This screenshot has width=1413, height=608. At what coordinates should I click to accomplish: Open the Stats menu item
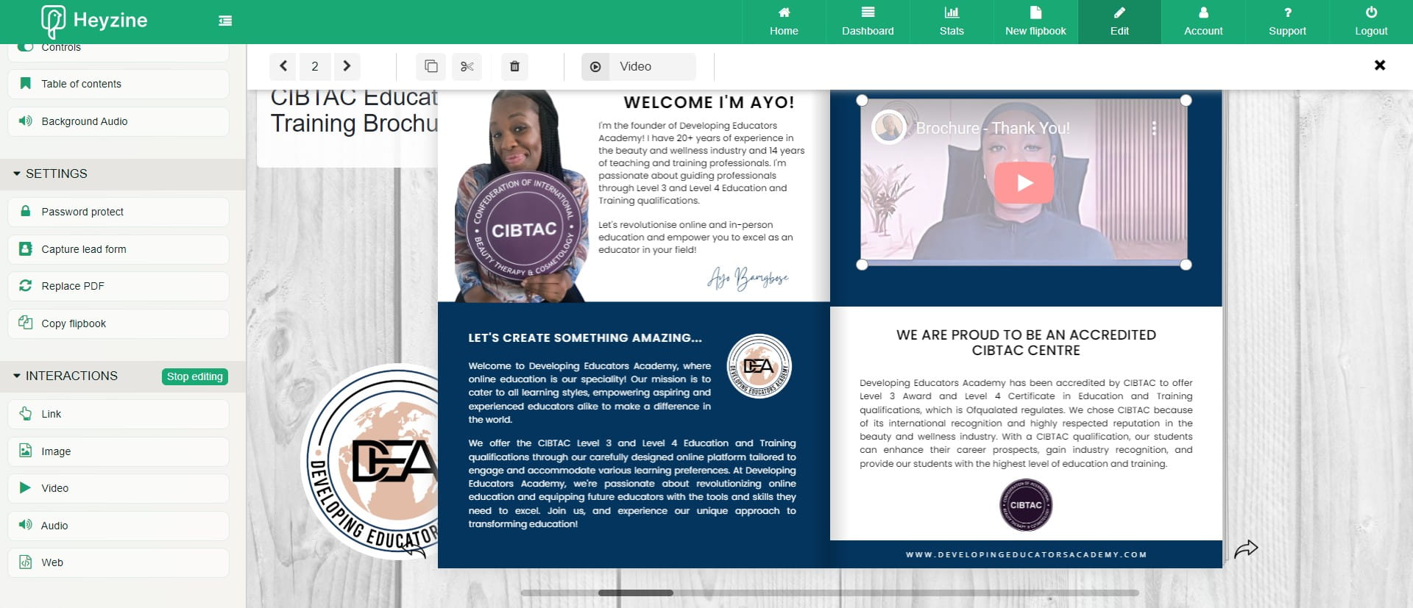(x=951, y=21)
